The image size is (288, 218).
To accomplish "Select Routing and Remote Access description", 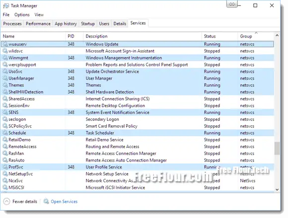I will pos(112,147).
